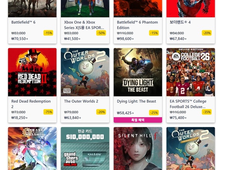Image resolution: width=227 pixels, height=170 pixels.
Task: Click the -75% discount badge for Red Dead Redemption 2
Action: click(x=48, y=112)
